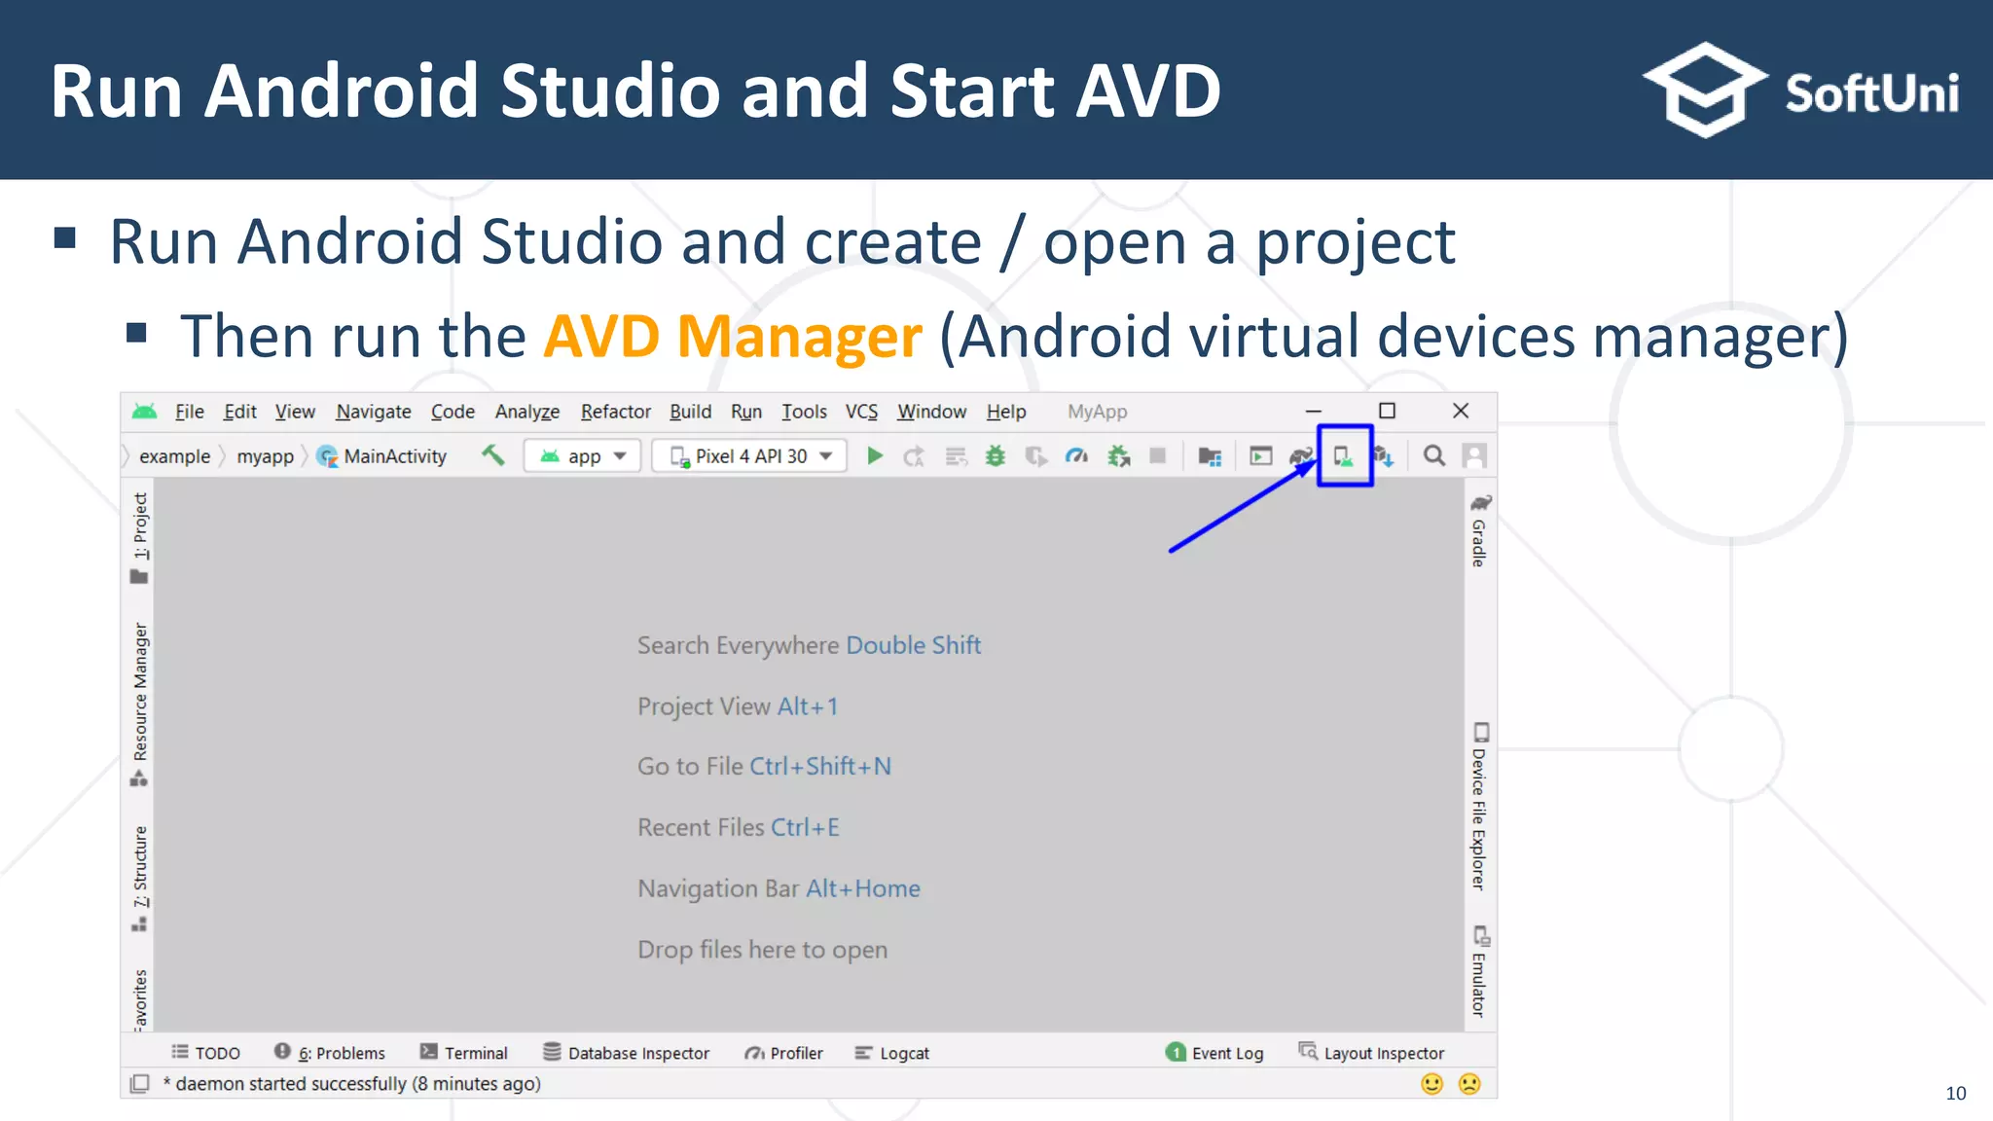
Task: Click Apply Changes and Restart Activity icon
Action: tap(913, 456)
